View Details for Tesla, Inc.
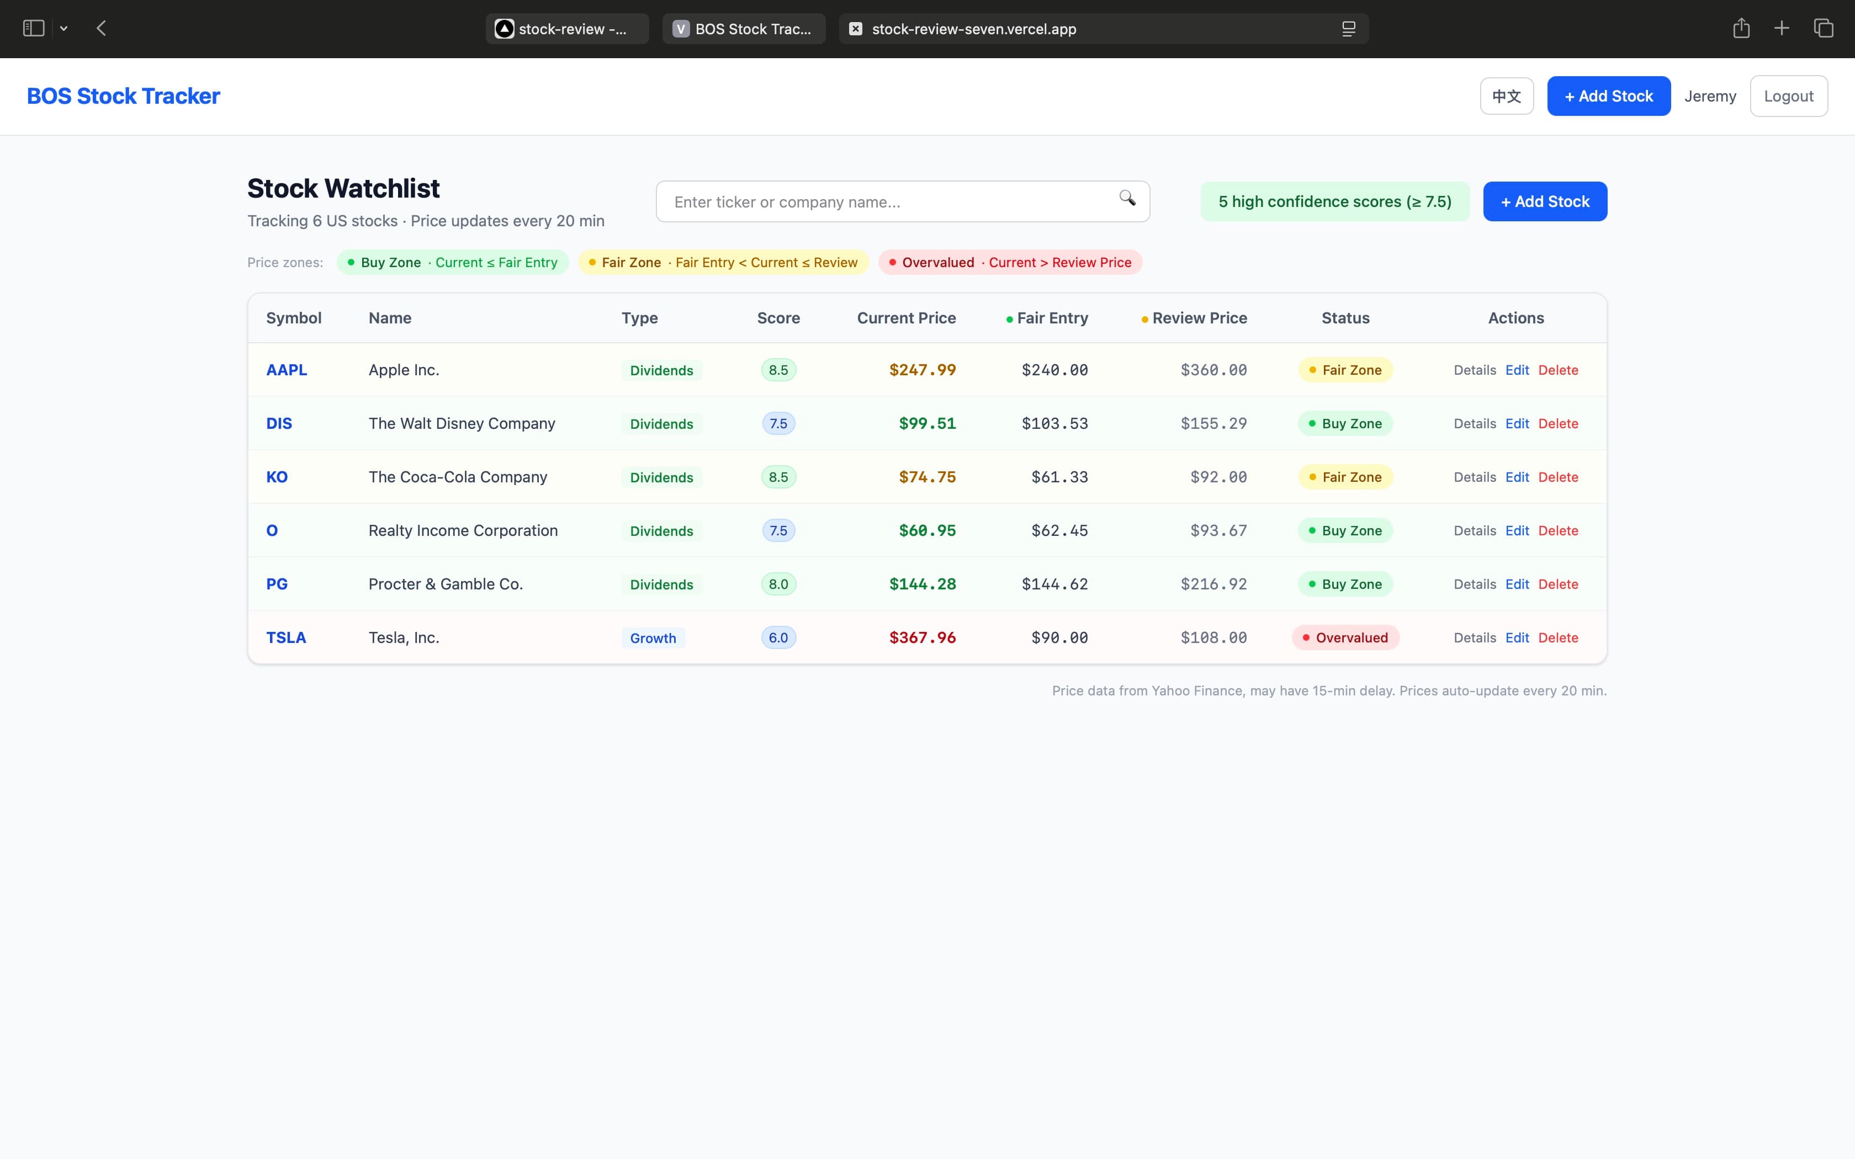 pos(1474,637)
